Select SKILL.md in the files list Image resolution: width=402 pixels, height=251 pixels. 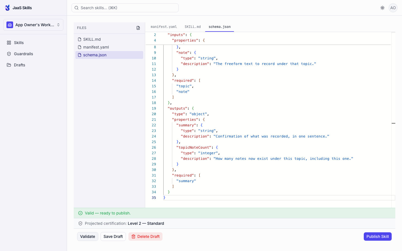point(109,39)
